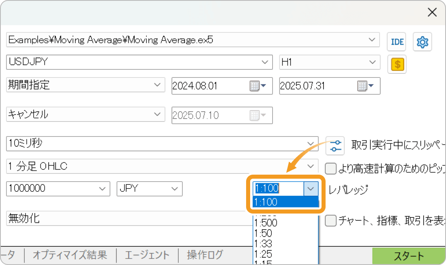
Task: Click the tester settings gear icon
Action: (422, 42)
